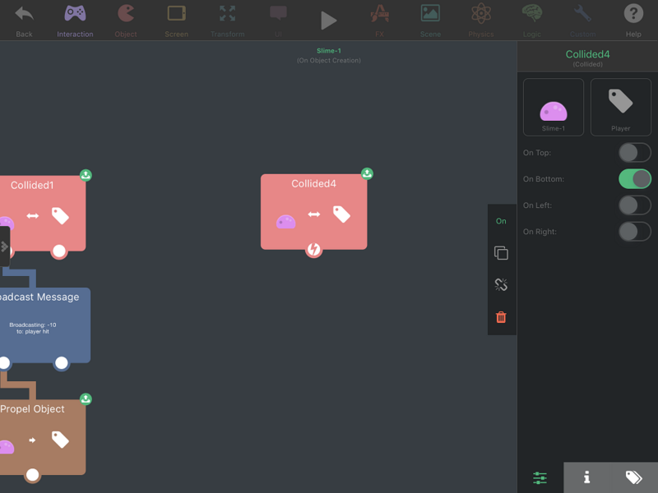Open the Interaction behaviors category

click(x=75, y=21)
